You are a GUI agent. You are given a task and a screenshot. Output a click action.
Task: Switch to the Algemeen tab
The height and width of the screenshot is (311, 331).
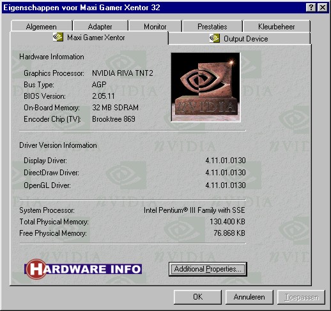[x=42, y=27]
